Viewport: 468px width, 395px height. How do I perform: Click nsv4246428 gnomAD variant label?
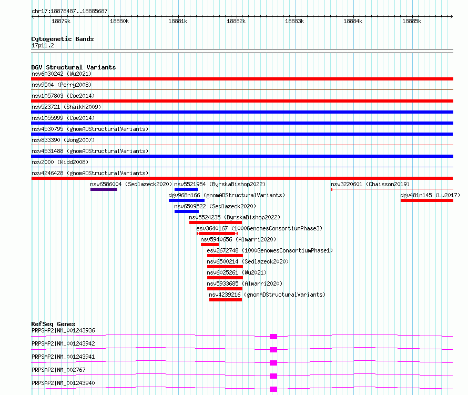(90, 173)
